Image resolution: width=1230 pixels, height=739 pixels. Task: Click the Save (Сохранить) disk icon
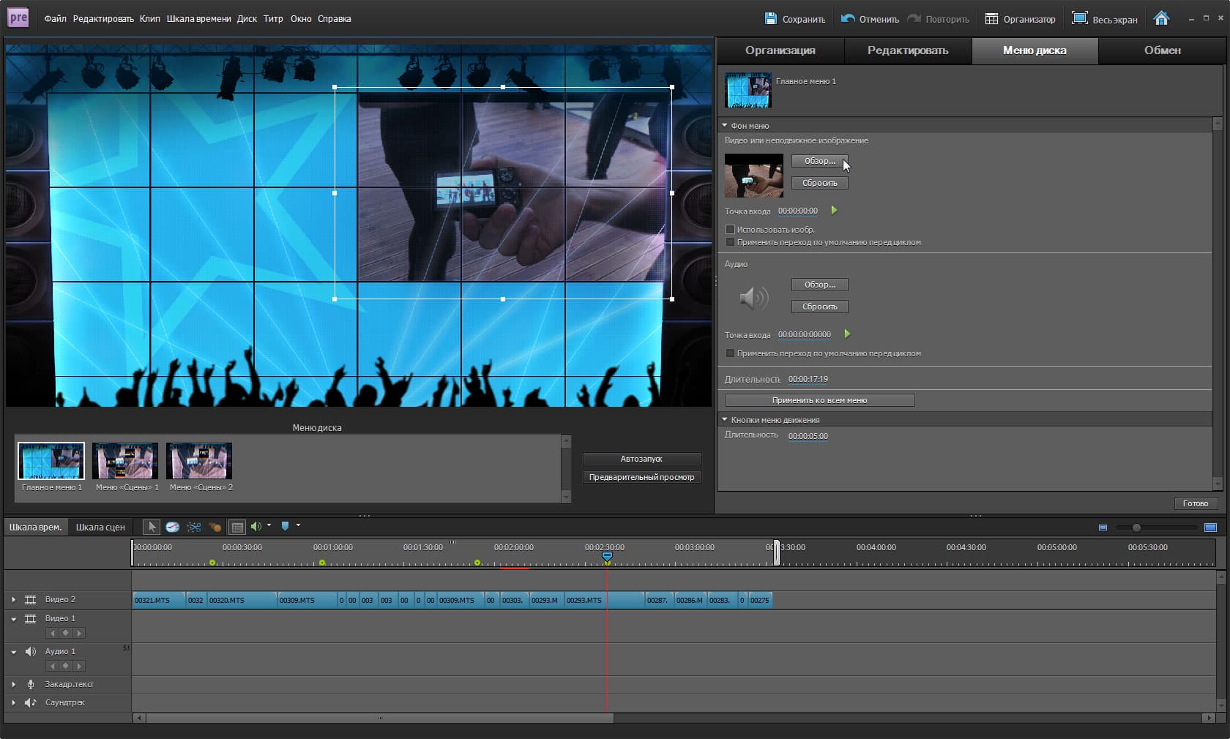(x=770, y=19)
